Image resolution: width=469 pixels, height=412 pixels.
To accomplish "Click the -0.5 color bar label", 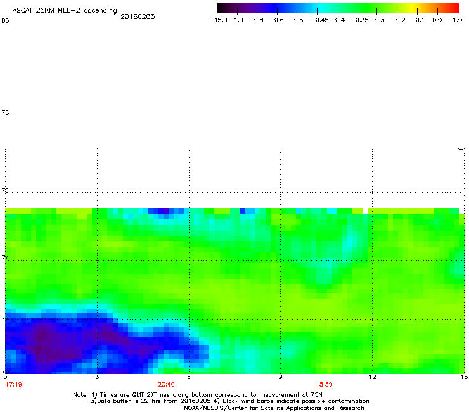I will coord(297,20).
